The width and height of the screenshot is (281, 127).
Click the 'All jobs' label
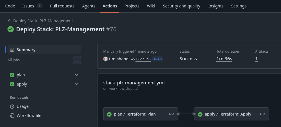(14, 60)
